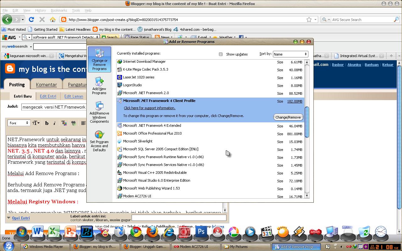The width and height of the screenshot is (402, 251).
Task: Open Firefox search engine dropdown
Action: pos(326,19)
